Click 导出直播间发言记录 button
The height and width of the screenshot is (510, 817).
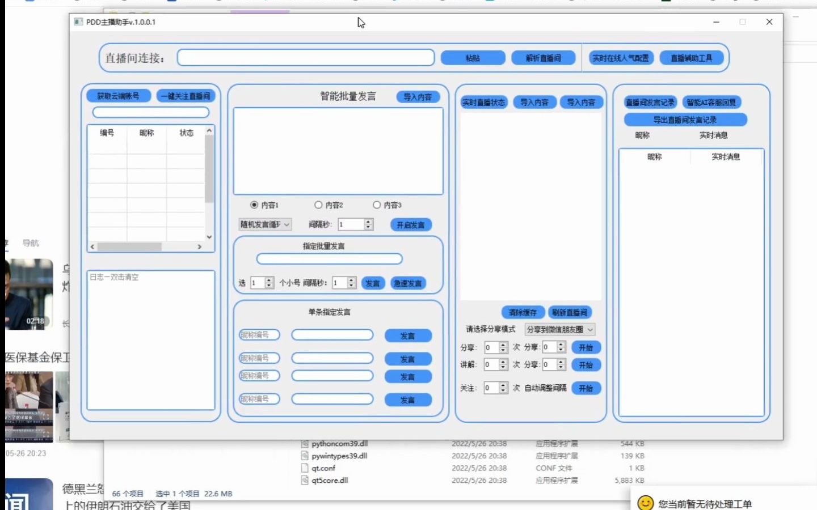(685, 120)
